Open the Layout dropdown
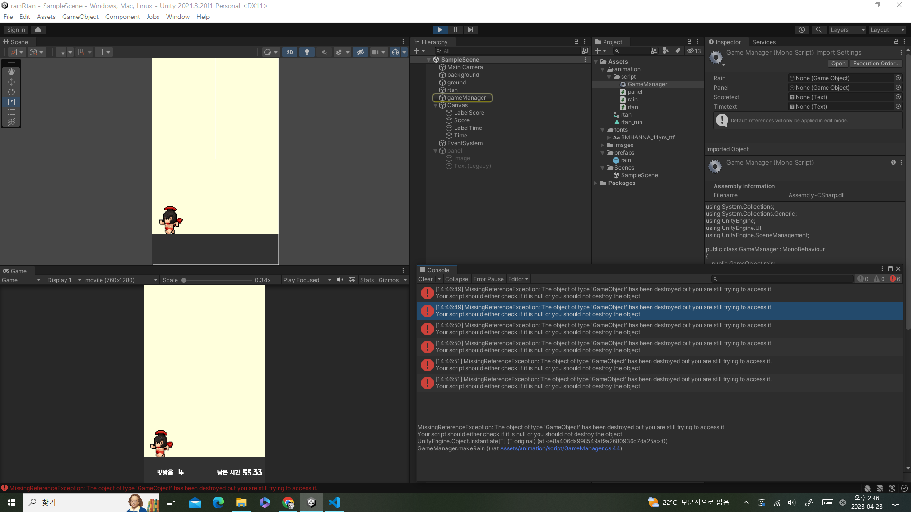911x512 pixels. 887,30
